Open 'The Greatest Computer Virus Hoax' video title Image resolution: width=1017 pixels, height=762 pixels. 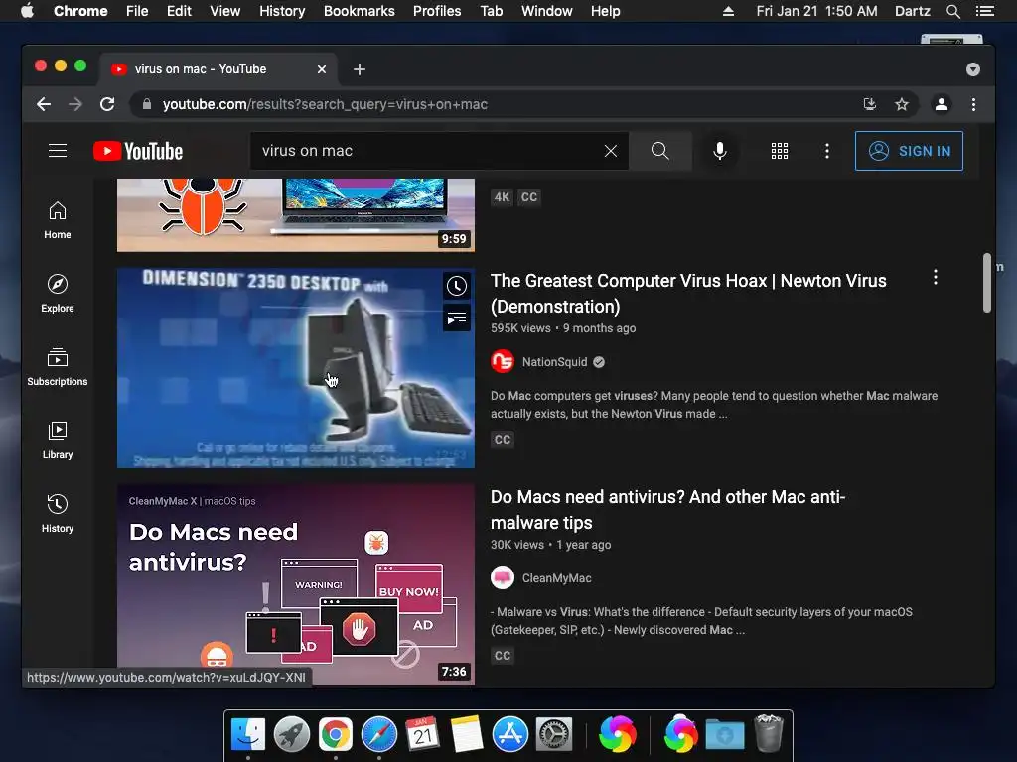(x=688, y=294)
